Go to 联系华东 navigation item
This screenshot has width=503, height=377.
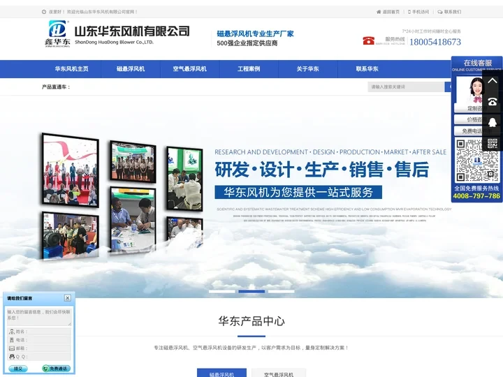[x=367, y=69]
